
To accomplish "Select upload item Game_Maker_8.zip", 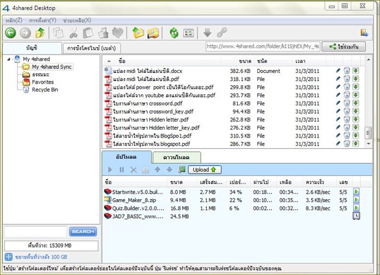I will (134, 200).
